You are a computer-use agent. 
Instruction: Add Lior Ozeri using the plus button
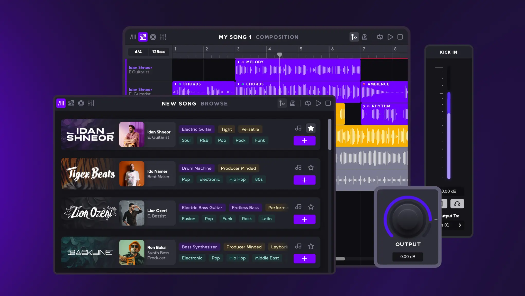pos(304,219)
